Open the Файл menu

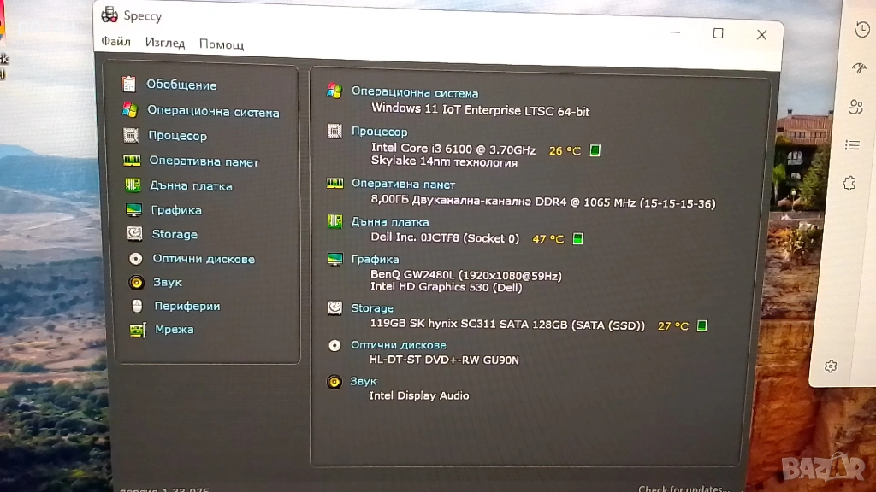click(x=115, y=42)
